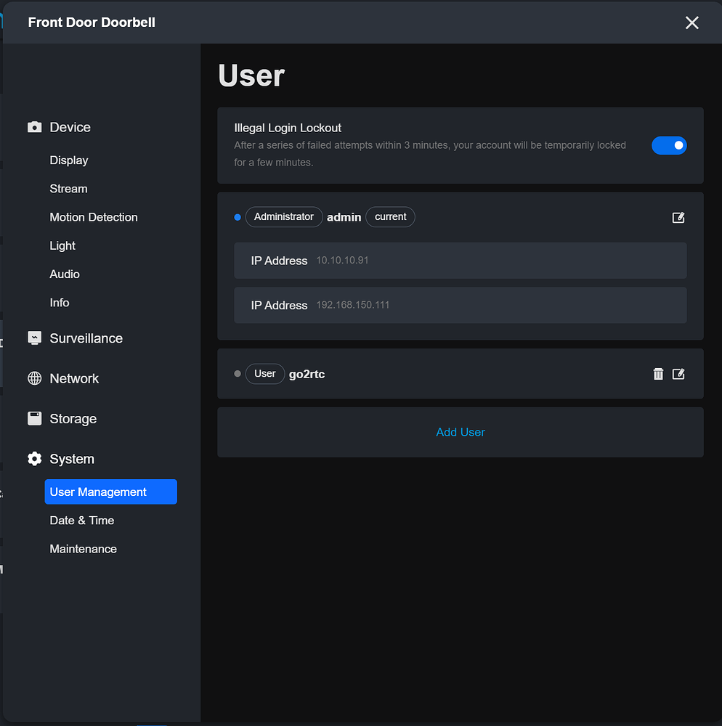Click the Surveillance monitor icon
The image size is (722, 726).
coord(34,338)
